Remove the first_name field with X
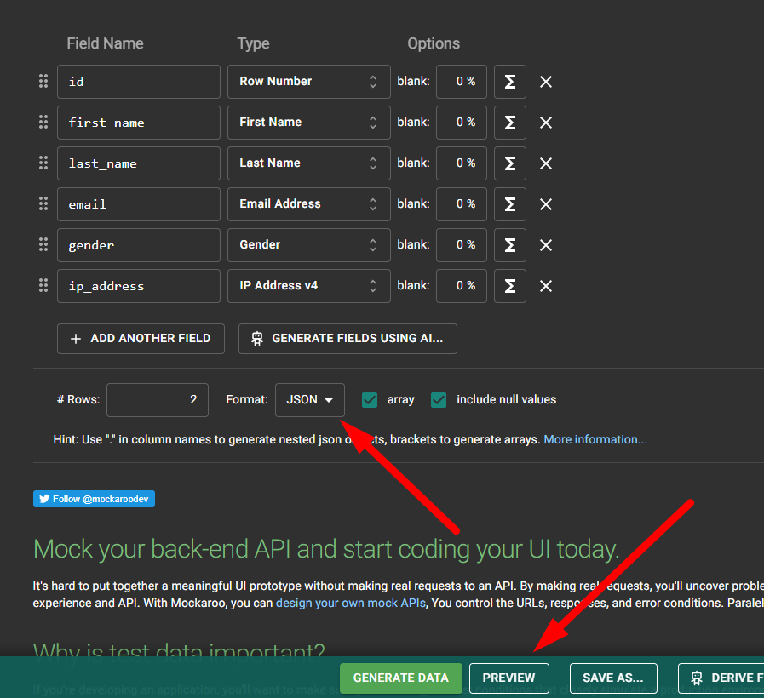 546,123
